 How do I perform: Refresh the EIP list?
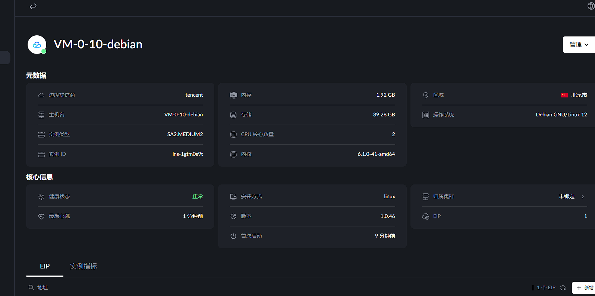coord(563,288)
